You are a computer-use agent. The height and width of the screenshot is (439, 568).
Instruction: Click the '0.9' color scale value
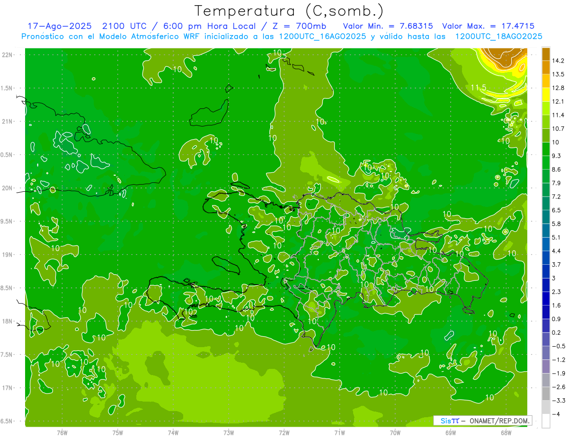coord(557,319)
